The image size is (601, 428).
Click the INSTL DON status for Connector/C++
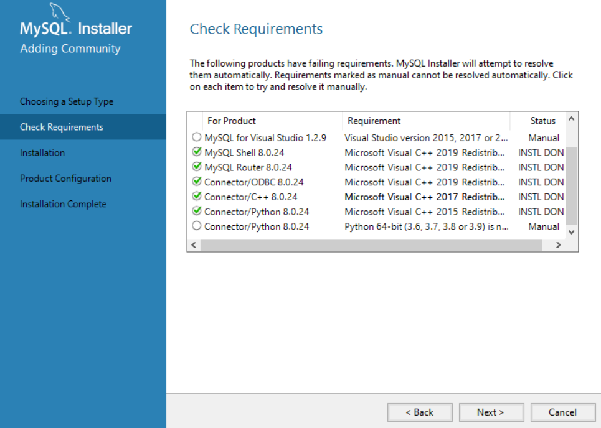[541, 197]
